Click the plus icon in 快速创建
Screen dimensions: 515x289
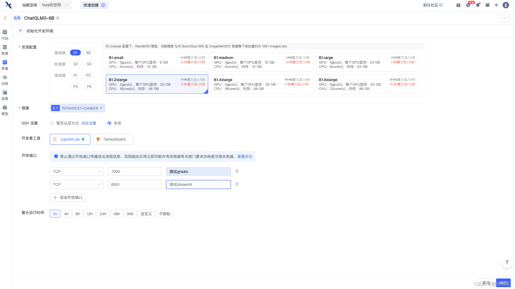point(103,5)
